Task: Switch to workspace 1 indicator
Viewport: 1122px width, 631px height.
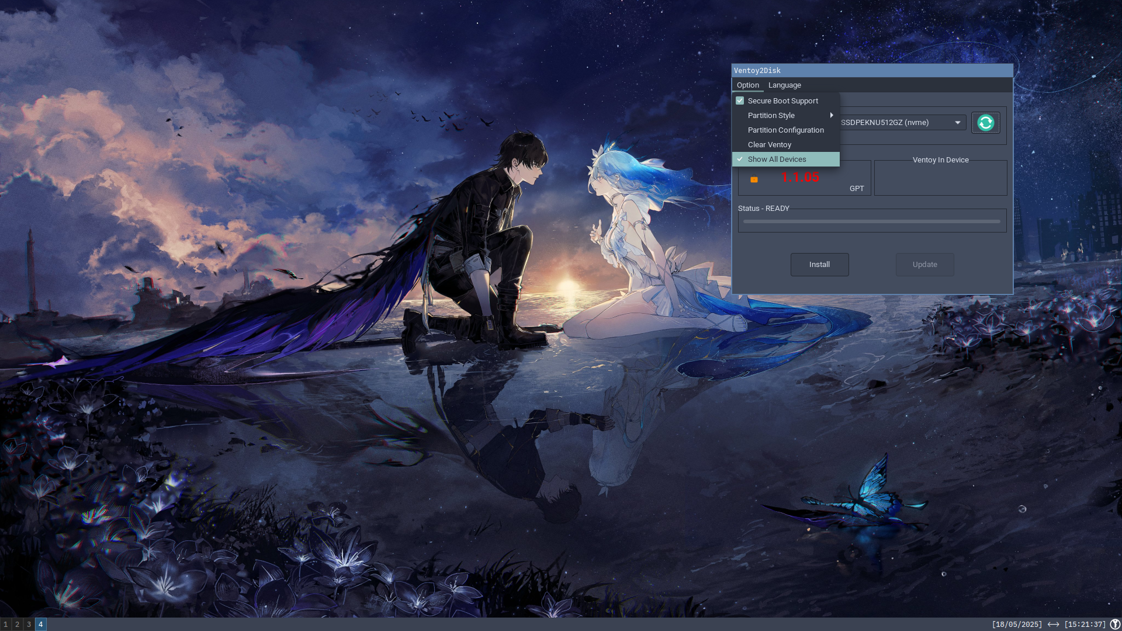Action: [6, 624]
